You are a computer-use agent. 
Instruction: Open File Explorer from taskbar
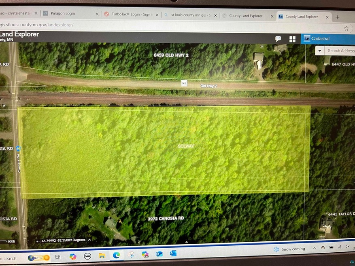(x=102, y=255)
